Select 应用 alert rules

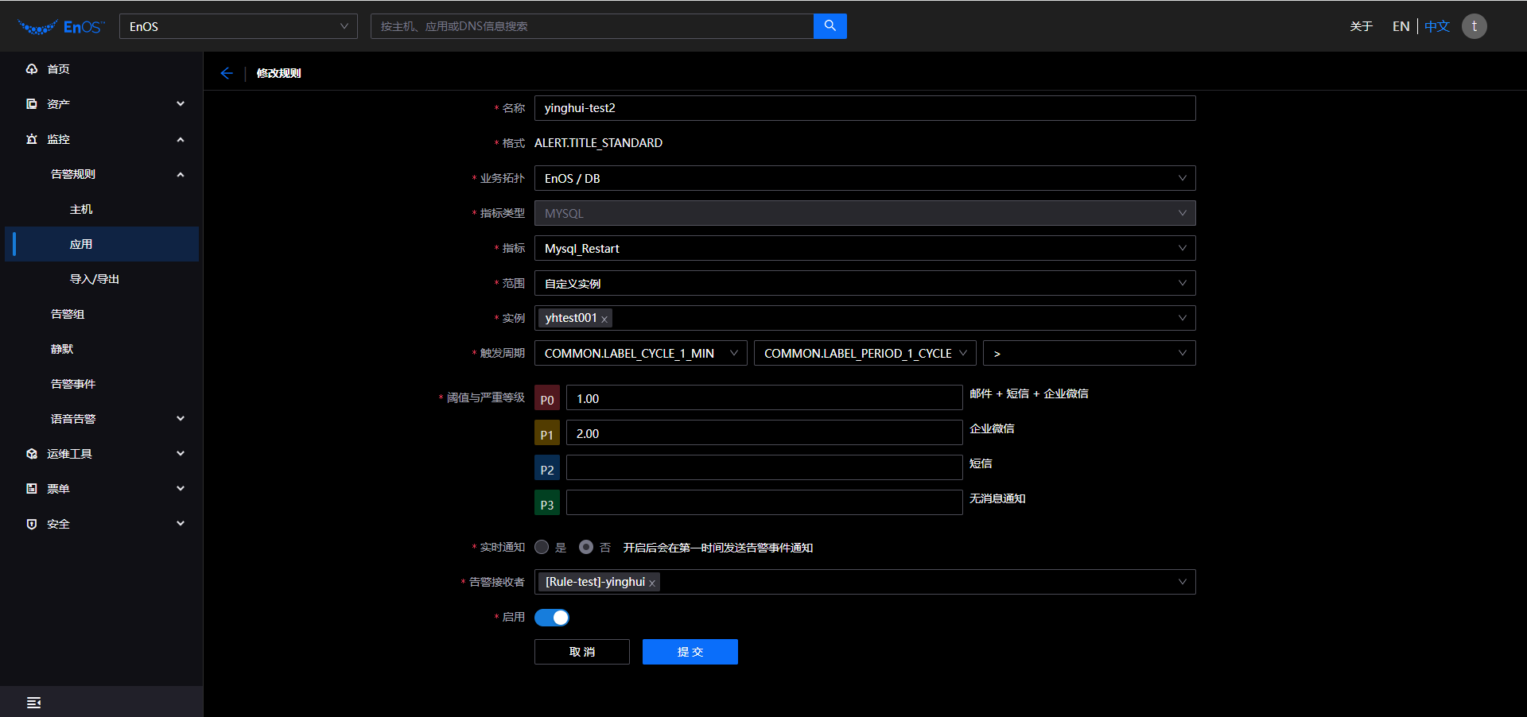pyautogui.click(x=102, y=244)
